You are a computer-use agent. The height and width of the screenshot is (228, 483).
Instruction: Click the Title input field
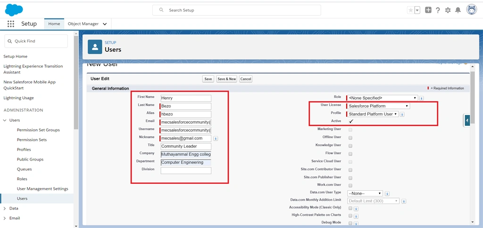click(186, 147)
